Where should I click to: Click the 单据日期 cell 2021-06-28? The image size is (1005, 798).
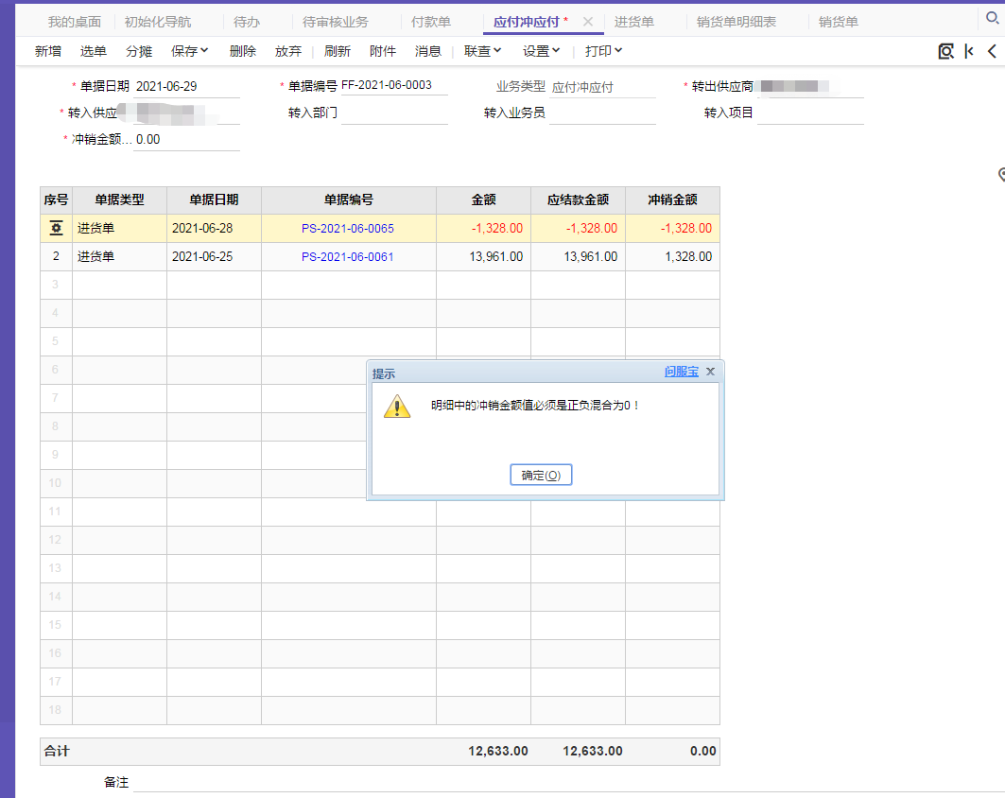(214, 228)
